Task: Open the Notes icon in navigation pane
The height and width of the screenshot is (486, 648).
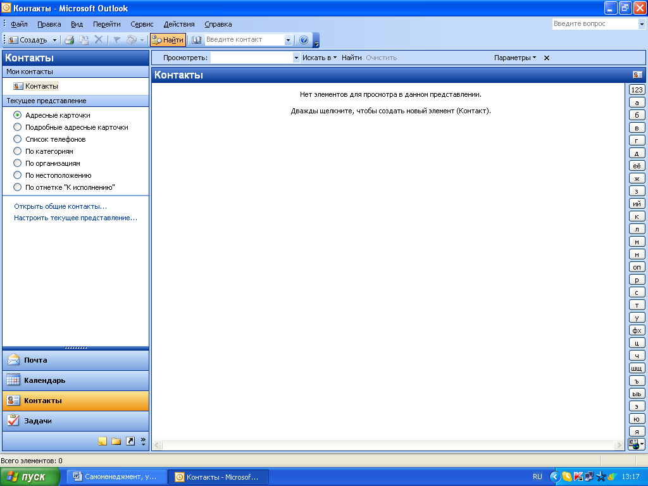Action: coord(103,441)
